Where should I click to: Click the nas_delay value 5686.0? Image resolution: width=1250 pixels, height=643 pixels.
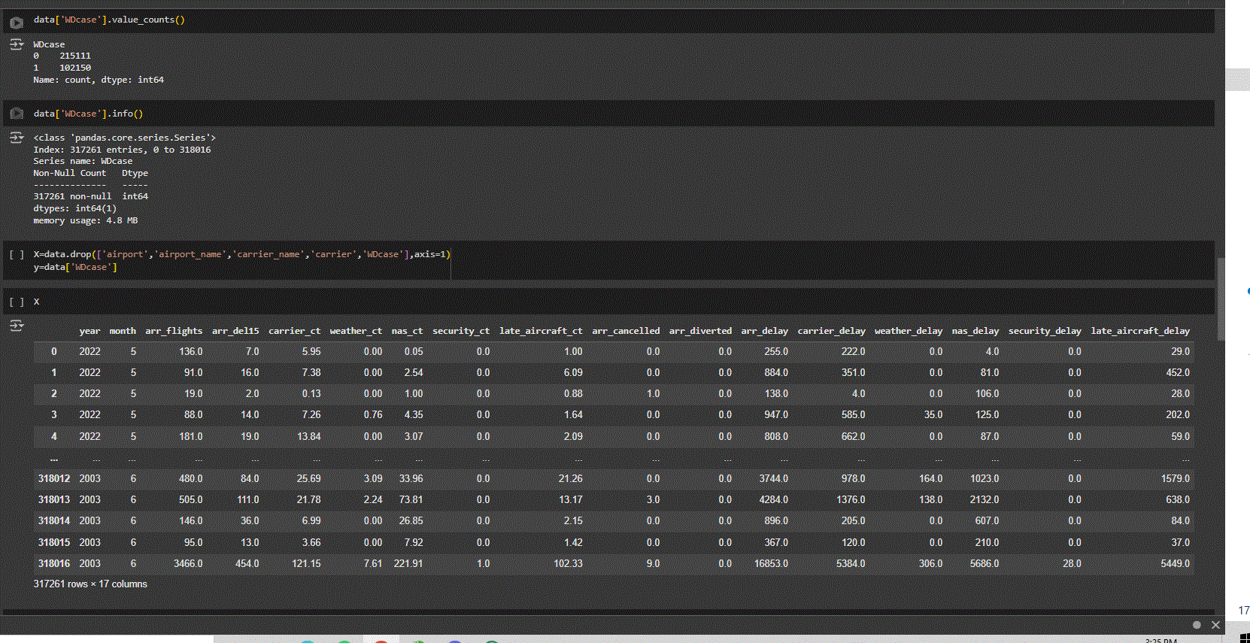[985, 563]
